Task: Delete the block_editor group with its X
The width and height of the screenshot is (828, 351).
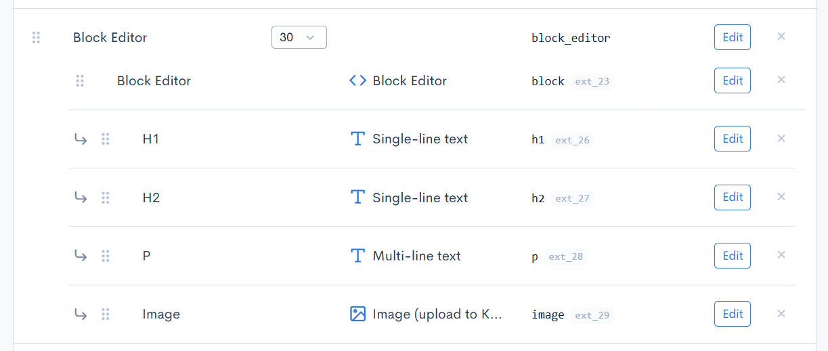Action: click(781, 37)
